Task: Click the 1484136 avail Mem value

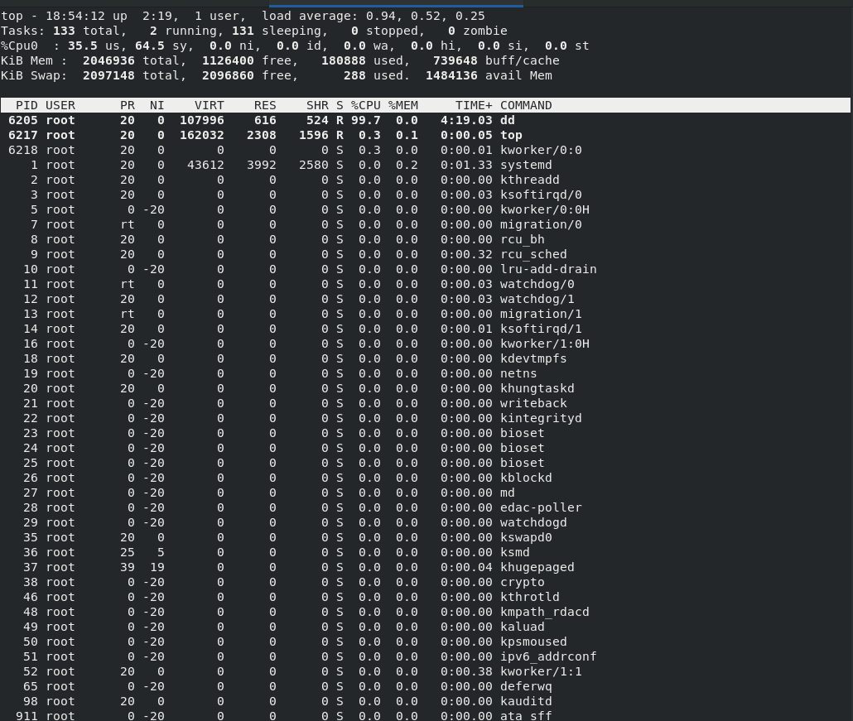Action: (451, 75)
